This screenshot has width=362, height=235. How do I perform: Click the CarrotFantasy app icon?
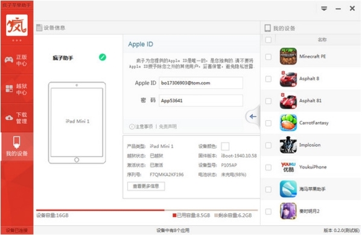[x=288, y=123]
